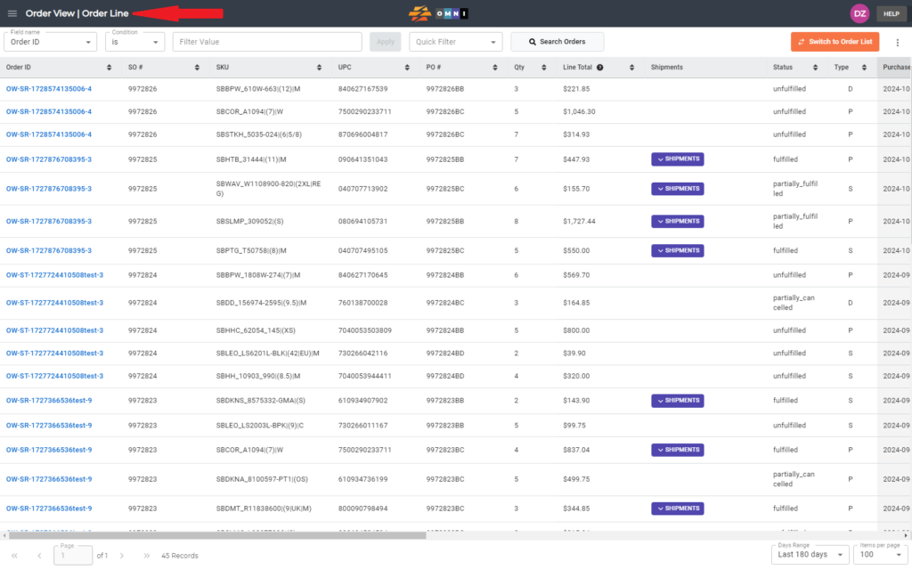Open the Field name dropdown
912x570 pixels.
51,42
